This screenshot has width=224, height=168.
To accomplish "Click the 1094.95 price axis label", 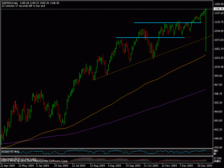I will (219, 31).
